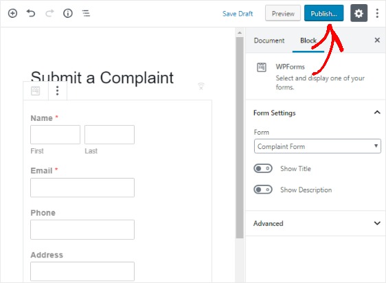Open the Complaint Form dropdown
The image size is (386, 283).
click(317, 146)
